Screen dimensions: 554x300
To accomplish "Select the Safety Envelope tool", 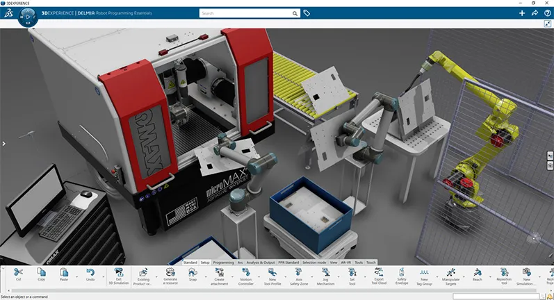I will 402,272.
